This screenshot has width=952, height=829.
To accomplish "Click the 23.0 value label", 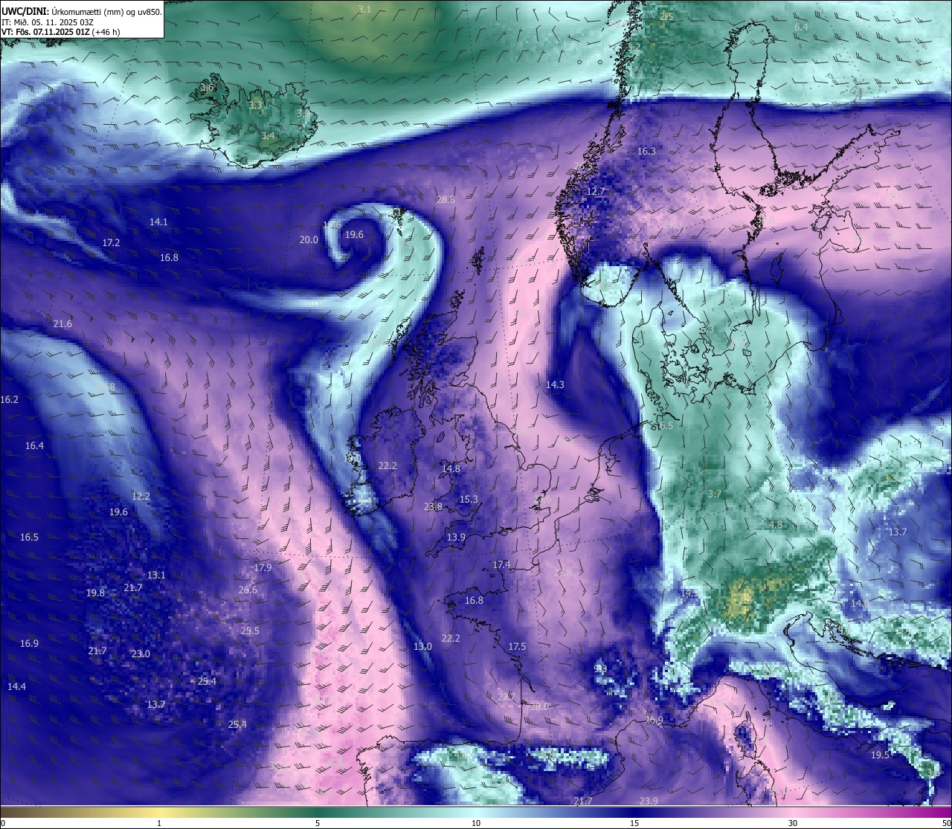I will [x=141, y=654].
